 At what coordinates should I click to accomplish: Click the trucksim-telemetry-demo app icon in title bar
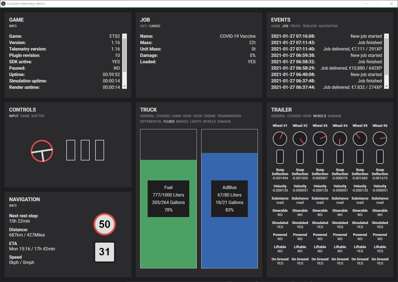click(3, 4)
